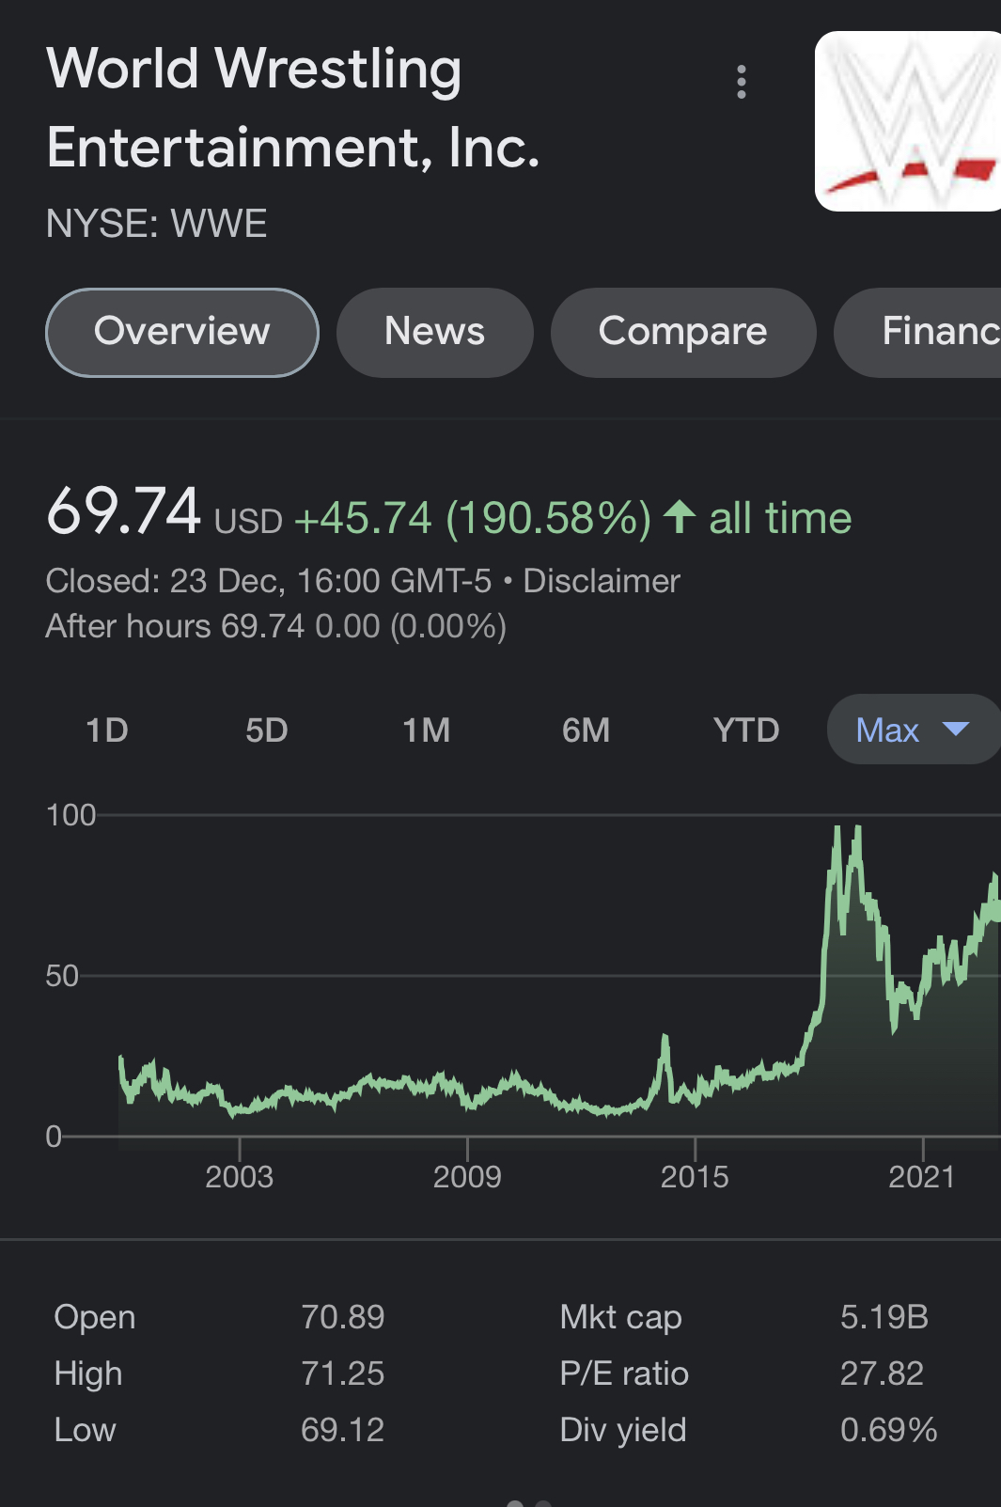Click the Mkt cap label
The height and width of the screenshot is (1507, 1001).
621,1318
